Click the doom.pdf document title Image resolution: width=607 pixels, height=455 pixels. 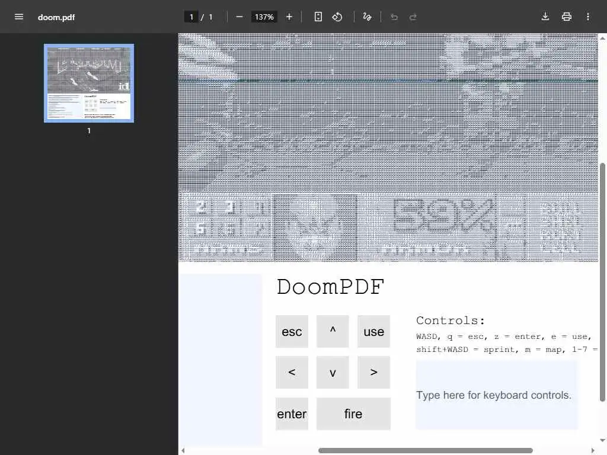tap(56, 17)
